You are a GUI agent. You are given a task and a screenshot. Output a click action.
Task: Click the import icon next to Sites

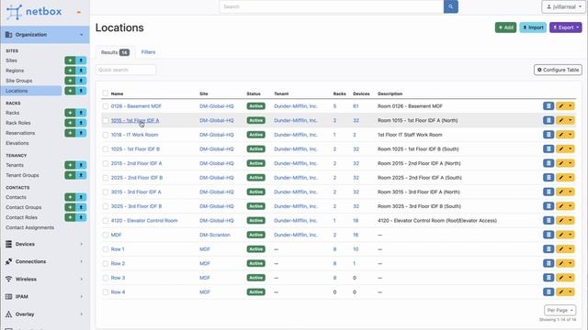pyautogui.click(x=81, y=60)
